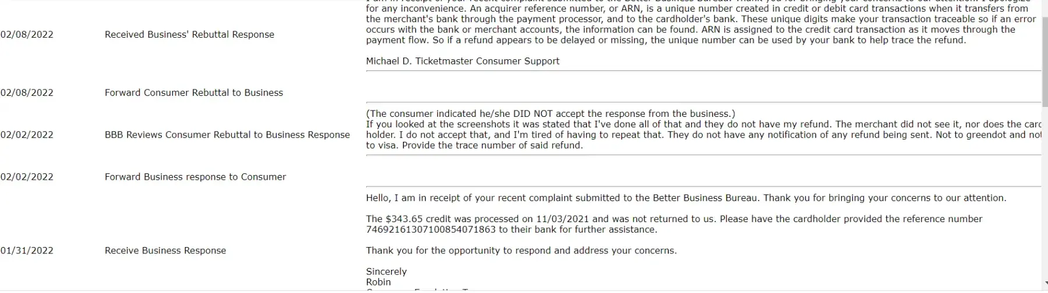Click date beside "Forward Consumer Rebuttal to Business"
Viewport: 1048px width, 293px height.
point(27,93)
